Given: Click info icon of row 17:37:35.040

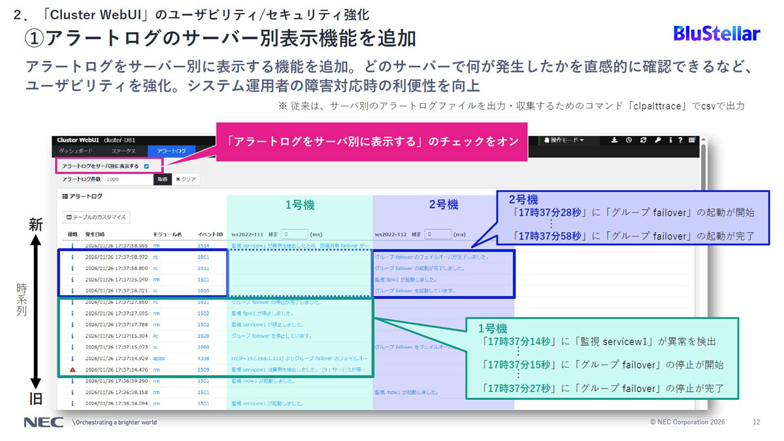Looking at the screenshot, I should click(73, 279).
